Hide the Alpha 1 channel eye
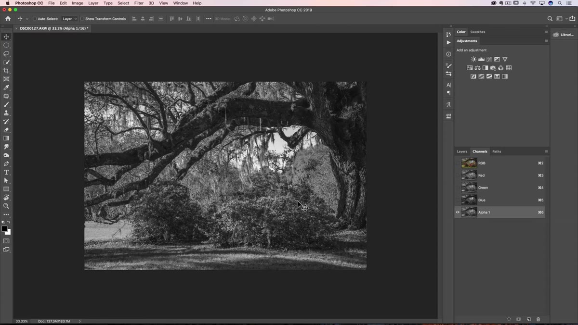 pyautogui.click(x=458, y=212)
